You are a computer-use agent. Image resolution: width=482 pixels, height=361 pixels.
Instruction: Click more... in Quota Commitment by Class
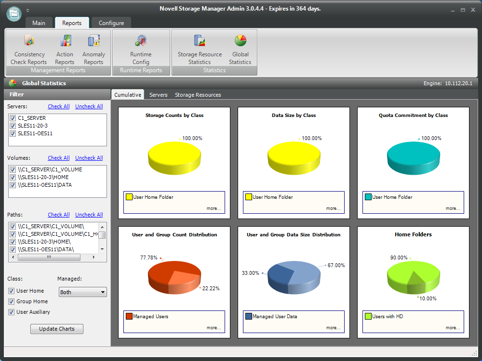pyautogui.click(x=453, y=208)
